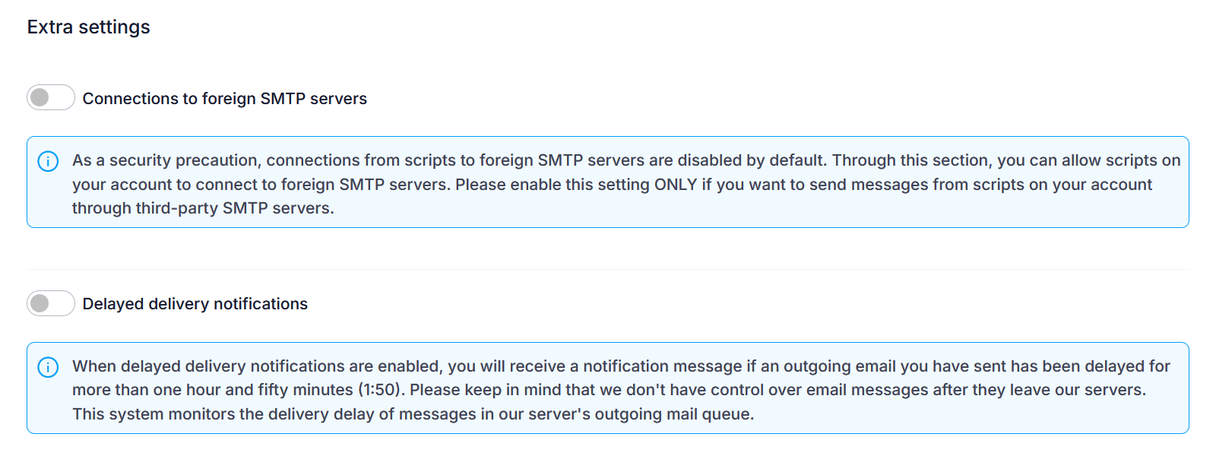1216x456 pixels.
Task: Click inside the SMTP security information banner
Action: coord(608,182)
